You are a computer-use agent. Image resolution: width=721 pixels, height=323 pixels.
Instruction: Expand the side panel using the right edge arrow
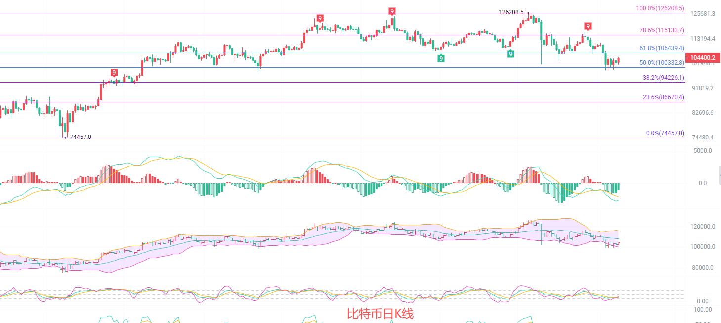pyautogui.click(x=719, y=173)
